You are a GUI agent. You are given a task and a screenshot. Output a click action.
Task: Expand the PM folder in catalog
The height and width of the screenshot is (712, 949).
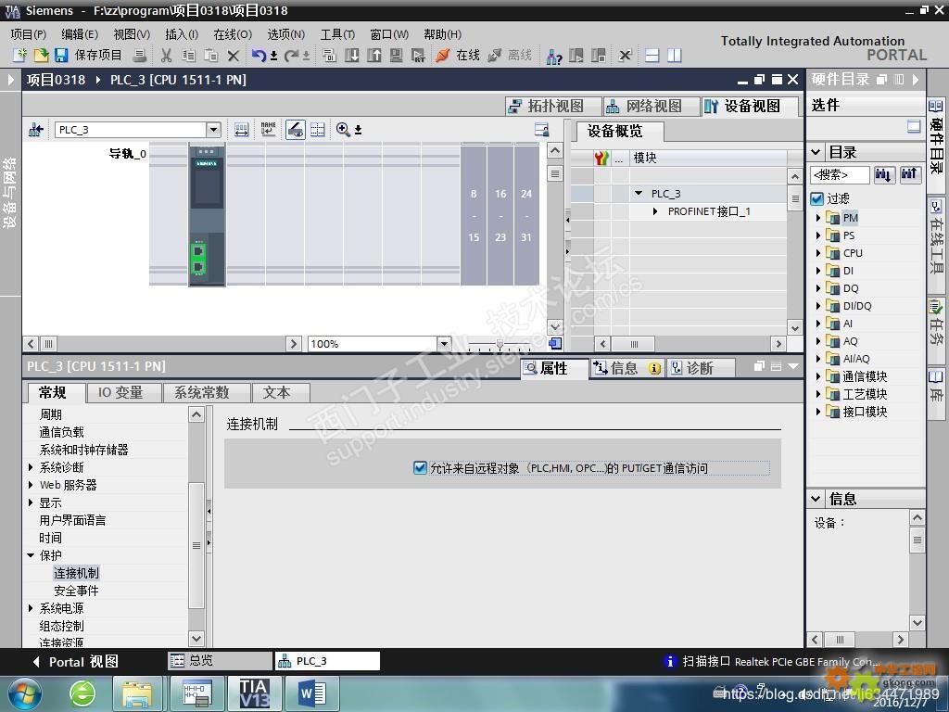[x=818, y=218]
